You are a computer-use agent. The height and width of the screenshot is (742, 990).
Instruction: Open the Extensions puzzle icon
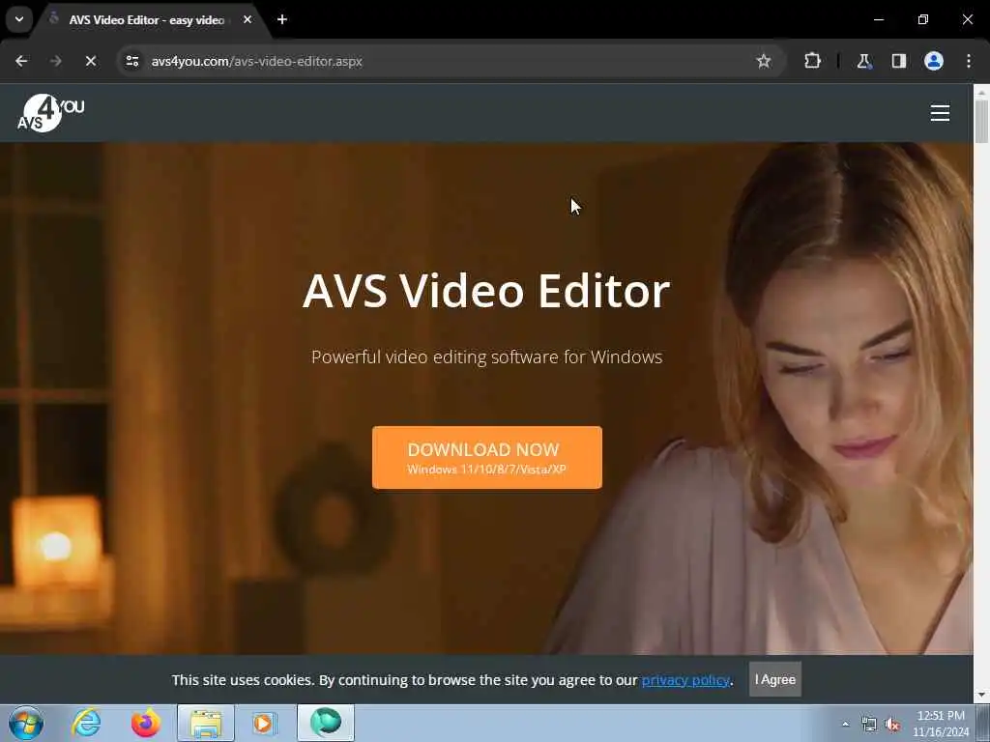[812, 61]
